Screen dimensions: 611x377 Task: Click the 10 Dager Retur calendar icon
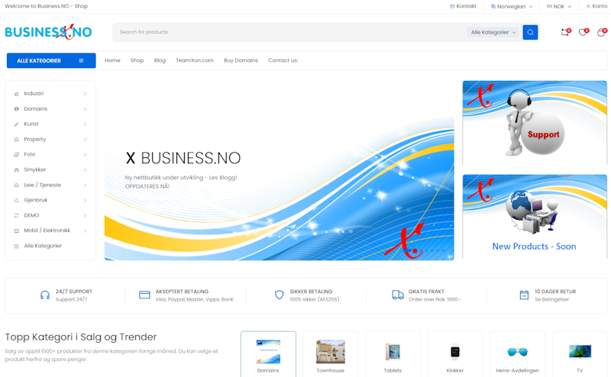(524, 295)
